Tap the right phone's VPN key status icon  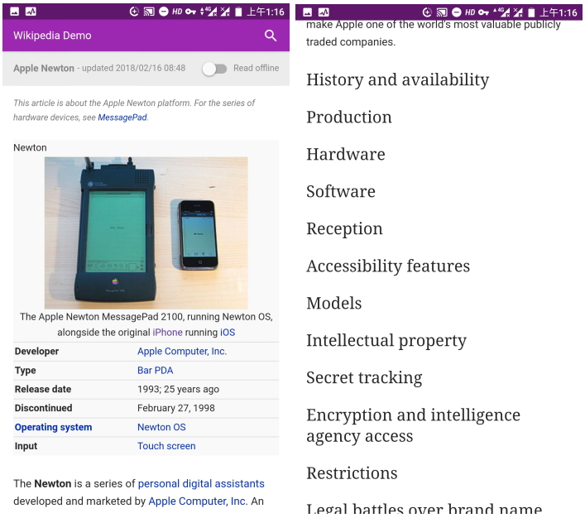[x=483, y=12]
